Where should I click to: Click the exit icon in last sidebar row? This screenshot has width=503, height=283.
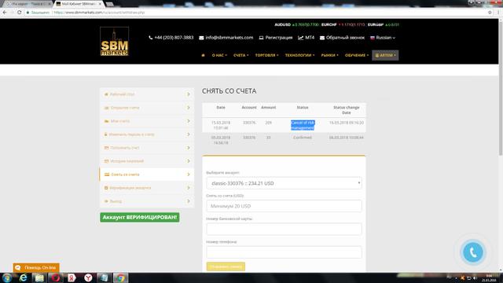[x=106, y=201]
